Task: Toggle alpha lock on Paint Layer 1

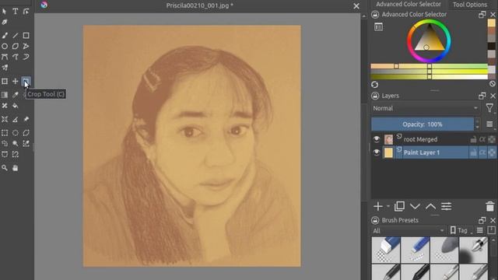Action: coord(492,152)
